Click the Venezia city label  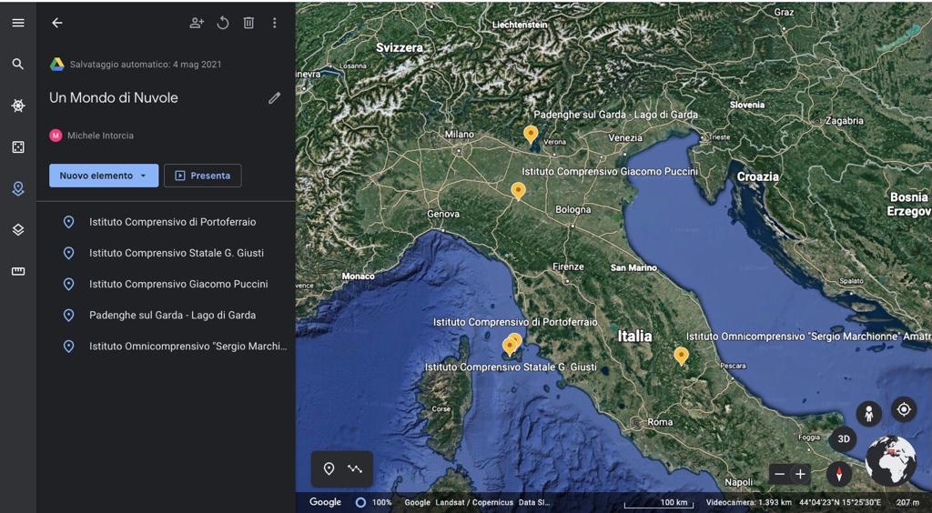[x=625, y=137]
